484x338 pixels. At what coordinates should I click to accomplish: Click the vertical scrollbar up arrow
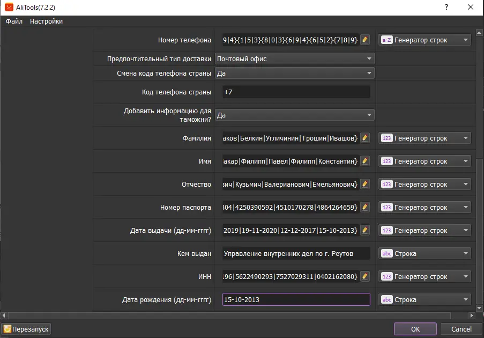tap(479, 32)
